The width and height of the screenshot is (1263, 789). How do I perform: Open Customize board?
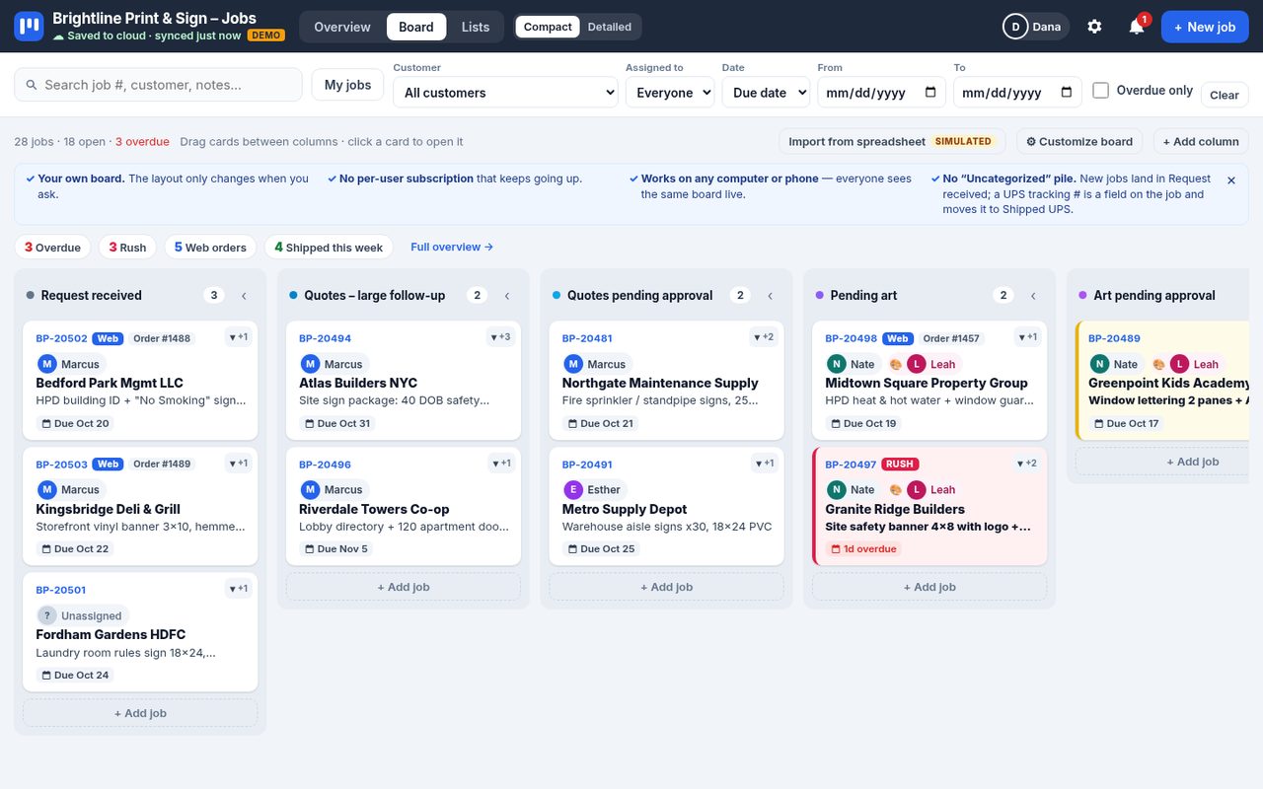pyautogui.click(x=1079, y=141)
